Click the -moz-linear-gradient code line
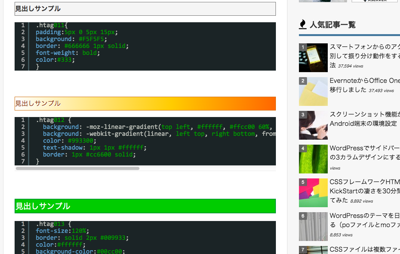Image resolution: width=400 pixels, height=254 pixels. 158,127
